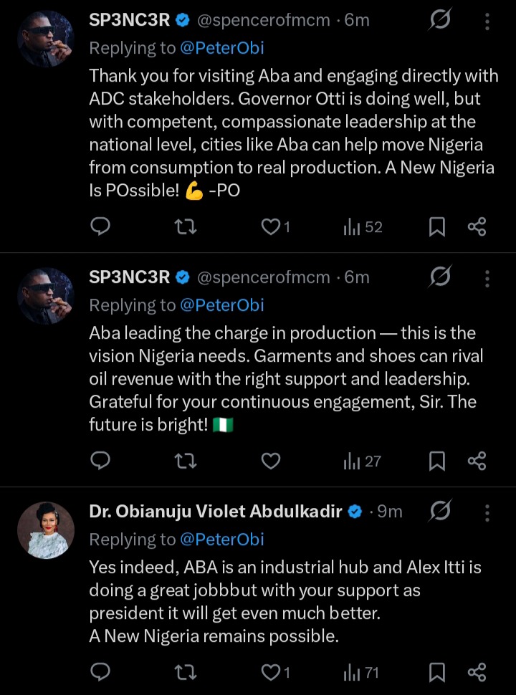Screen dimensions: 516x695
Task: Share the first SP3NC3R tweet
Action: [477, 227]
